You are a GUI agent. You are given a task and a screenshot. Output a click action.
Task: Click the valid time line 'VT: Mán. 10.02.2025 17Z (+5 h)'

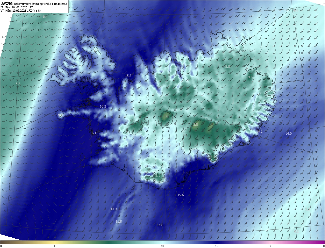[20, 11]
